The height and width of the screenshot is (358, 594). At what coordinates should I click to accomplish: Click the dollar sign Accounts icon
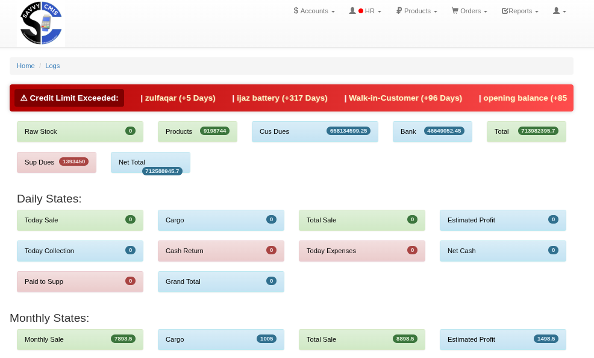[296, 11]
